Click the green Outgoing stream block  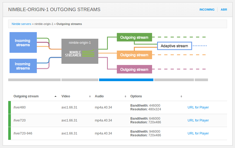[134, 37]
